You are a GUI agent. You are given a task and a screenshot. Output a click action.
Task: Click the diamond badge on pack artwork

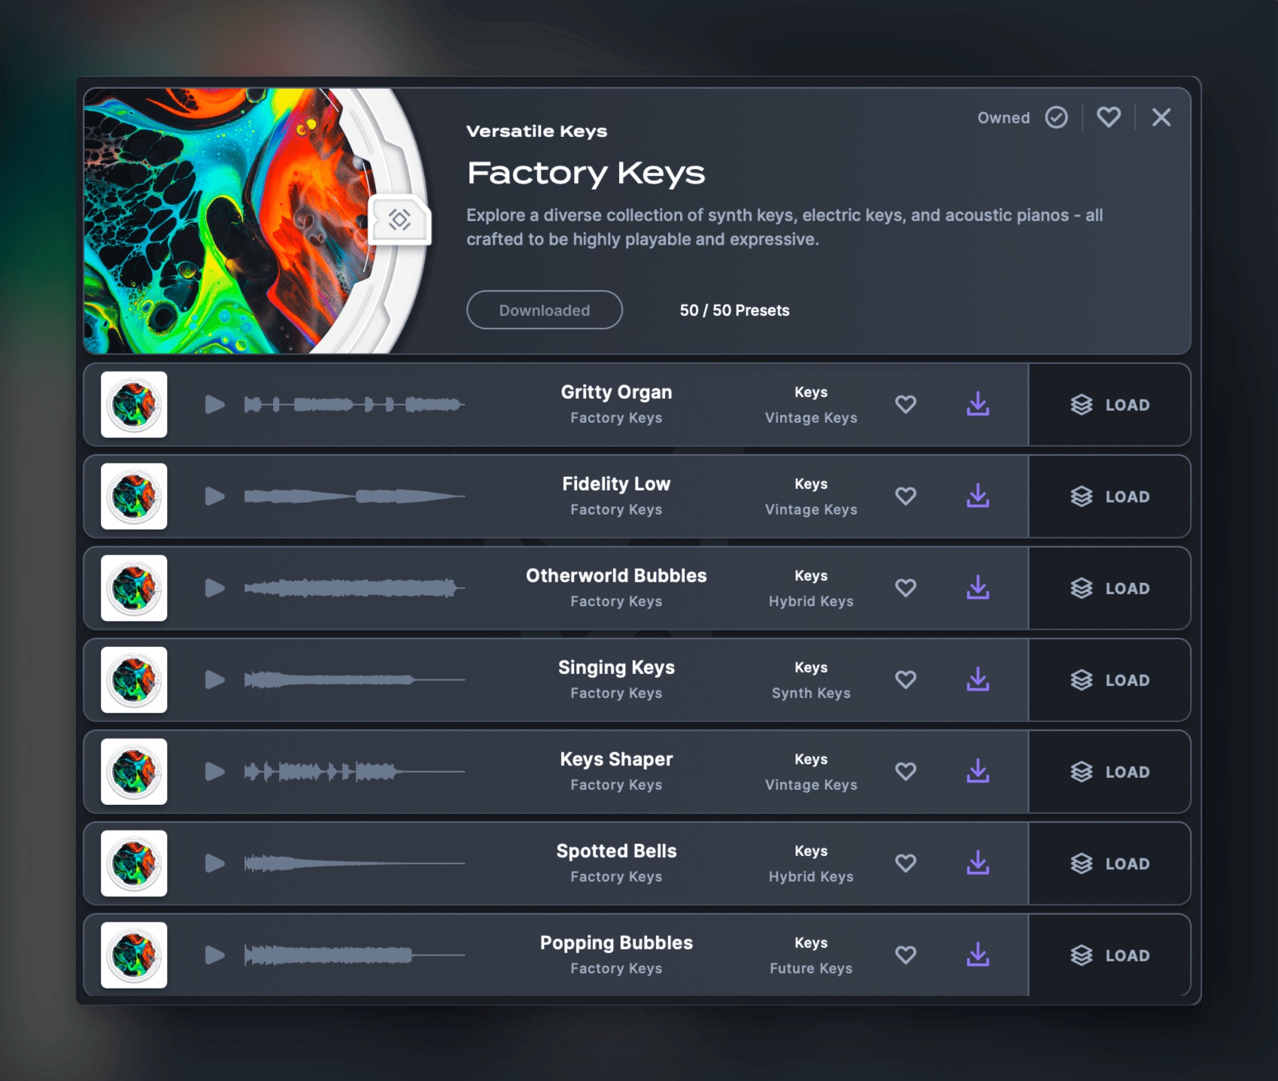click(x=399, y=220)
